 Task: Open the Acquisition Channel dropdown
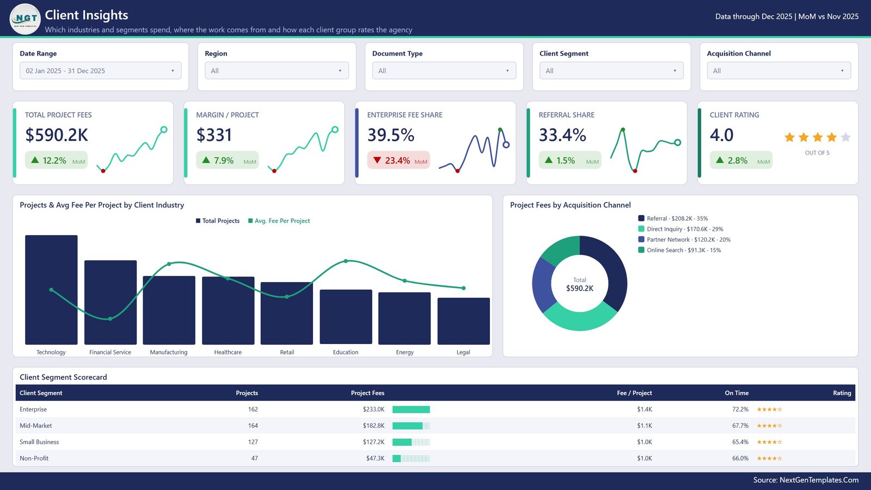(779, 71)
